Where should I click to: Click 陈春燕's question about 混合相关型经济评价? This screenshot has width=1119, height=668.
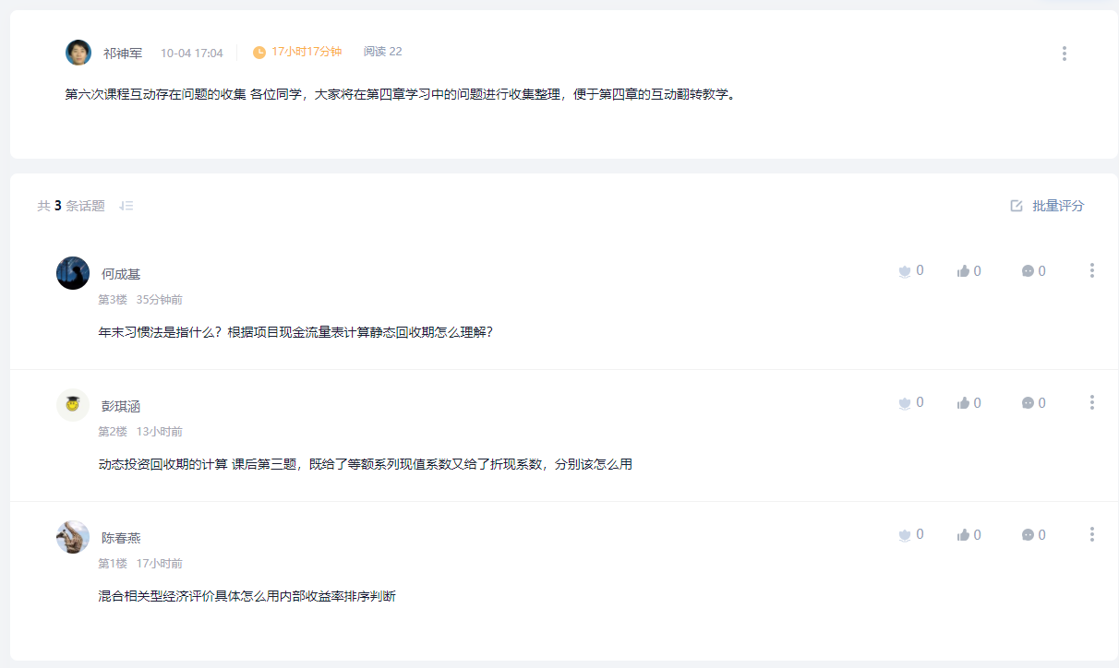pyautogui.click(x=247, y=596)
